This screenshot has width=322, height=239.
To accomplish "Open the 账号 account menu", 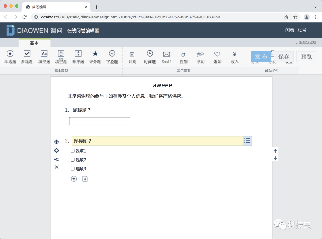I will (x=302, y=30).
